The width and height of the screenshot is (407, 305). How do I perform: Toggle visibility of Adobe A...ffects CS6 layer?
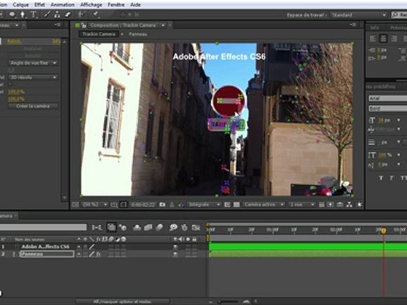pos(176,247)
